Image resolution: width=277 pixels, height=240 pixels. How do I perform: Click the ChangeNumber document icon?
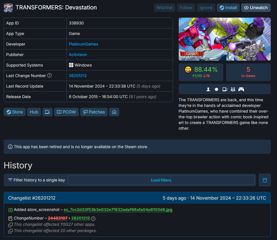(x=11, y=219)
